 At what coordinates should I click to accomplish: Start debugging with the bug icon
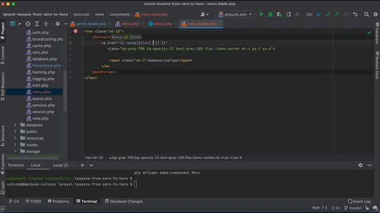point(270,14)
